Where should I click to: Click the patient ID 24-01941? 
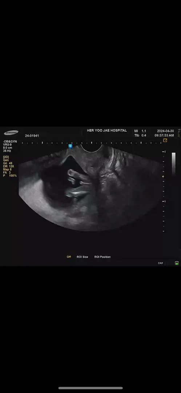[x=32, y=136]
